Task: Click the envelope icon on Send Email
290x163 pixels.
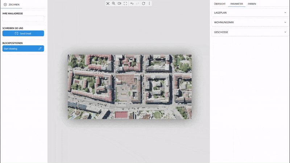Action: (16, 33)
